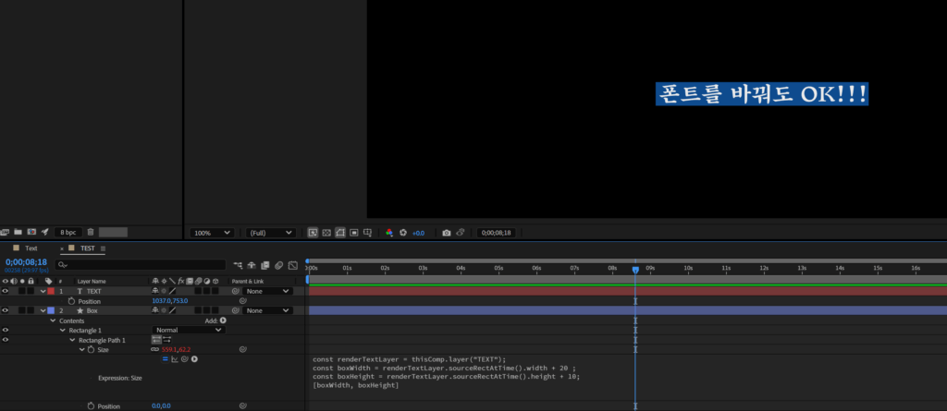Screen dimensions: 947x411
Task: Click the Add contents arrow button
Action: coord(223,320)
